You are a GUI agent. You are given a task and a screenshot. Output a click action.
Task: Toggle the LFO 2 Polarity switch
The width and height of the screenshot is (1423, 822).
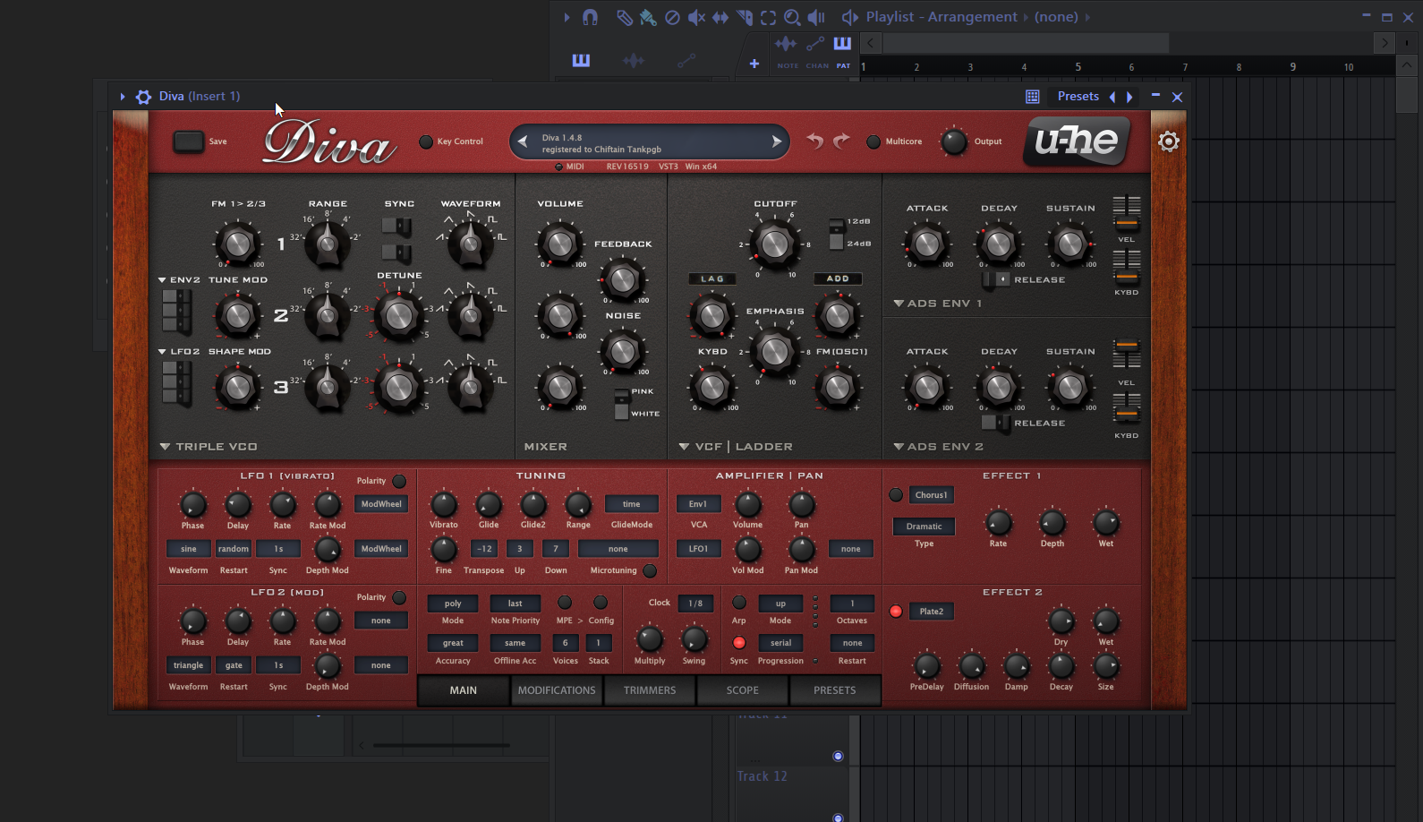(x=399, y=597)
